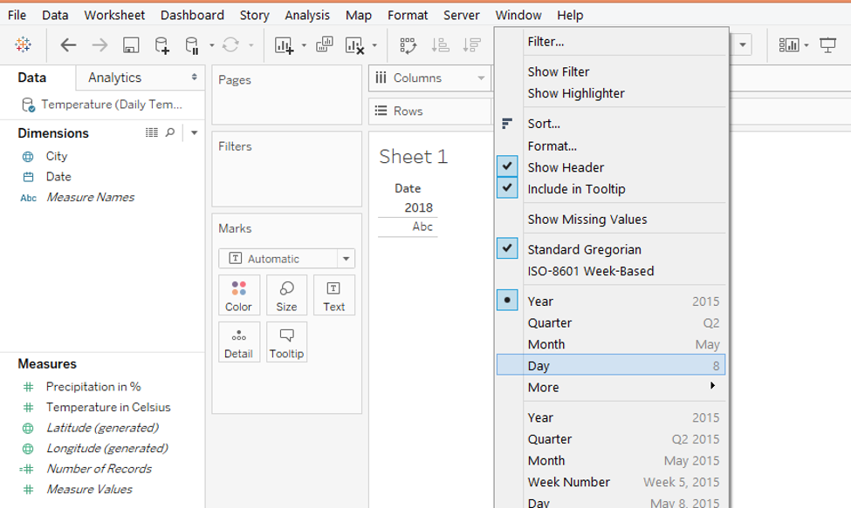Open Presentation Mode from the toolbar
851x508 pixels.
(828, 45)
